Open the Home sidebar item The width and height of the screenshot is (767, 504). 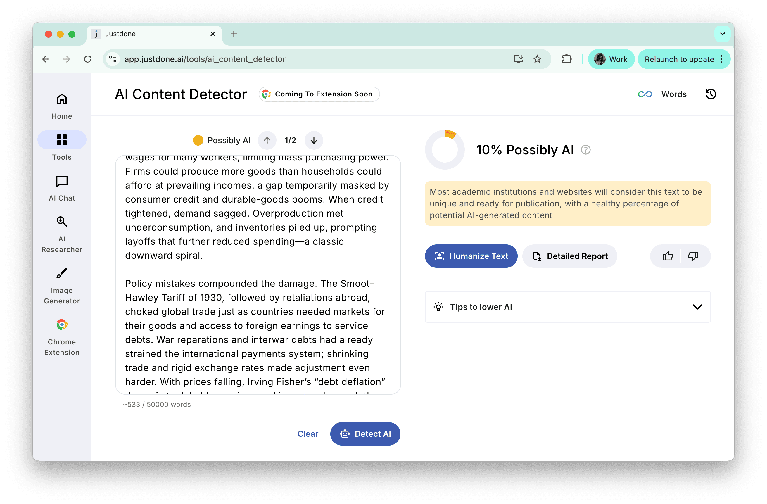click(x=62, y=106)
